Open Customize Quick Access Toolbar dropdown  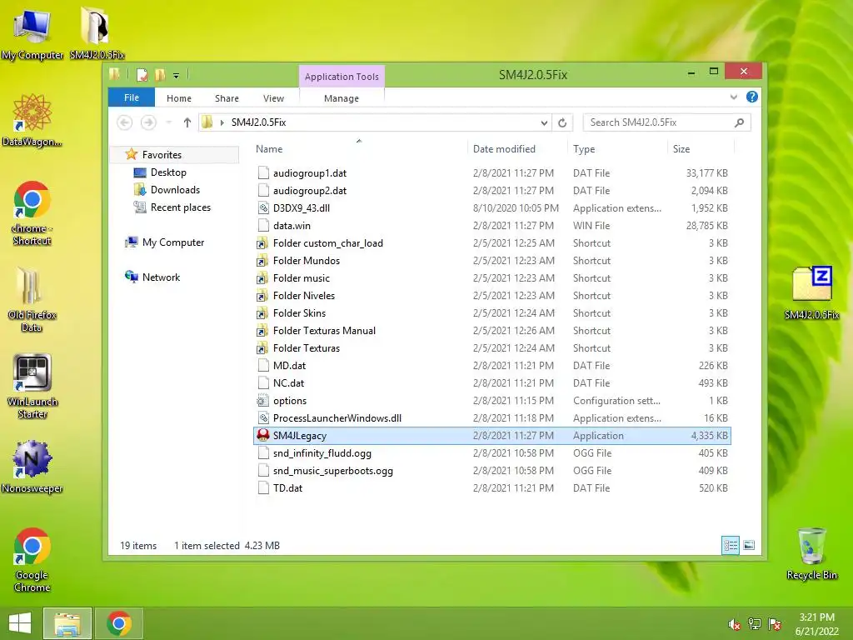pyautogui.click(x=177, y=76)
